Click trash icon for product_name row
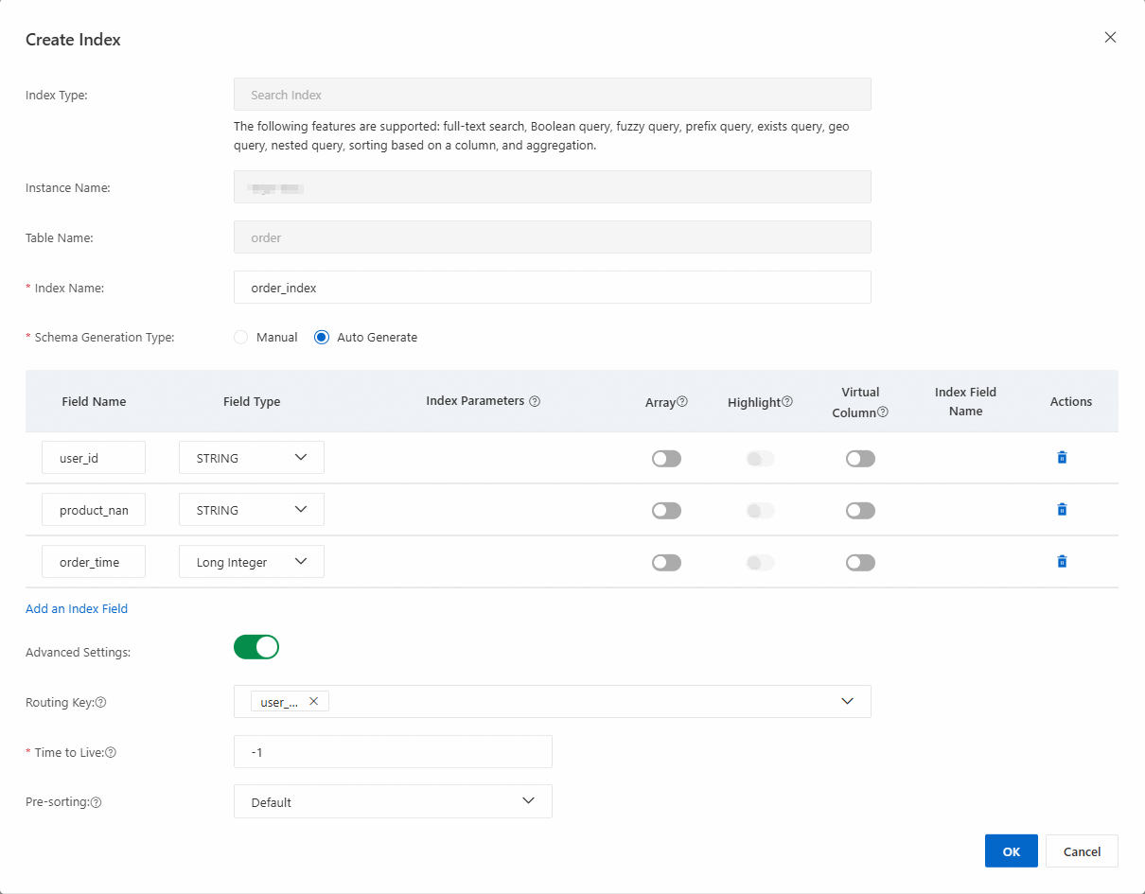The height and width of the screenshot is (894, 1145). click(x=1062, y=510)
